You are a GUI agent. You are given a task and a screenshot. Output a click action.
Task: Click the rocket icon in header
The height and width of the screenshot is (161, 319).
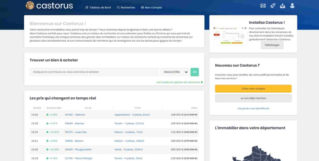click(273, 6)
